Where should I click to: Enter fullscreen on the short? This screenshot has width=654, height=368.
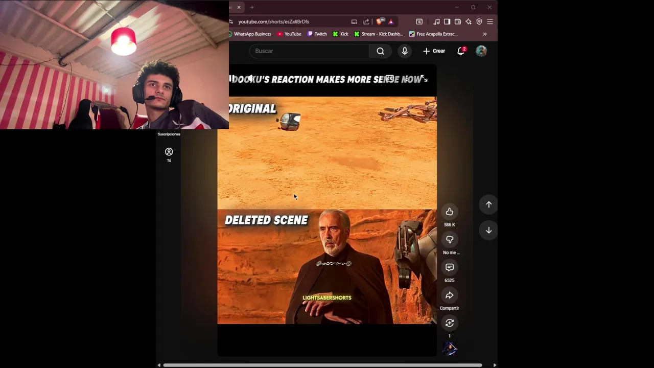click(424, 79)
